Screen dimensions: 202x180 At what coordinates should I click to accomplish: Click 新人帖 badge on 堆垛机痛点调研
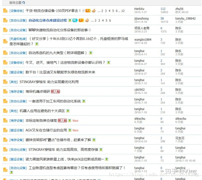coord(55,92)
